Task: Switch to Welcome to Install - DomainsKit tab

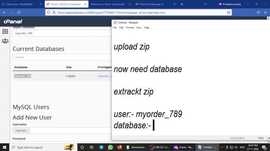Action: 108,4
